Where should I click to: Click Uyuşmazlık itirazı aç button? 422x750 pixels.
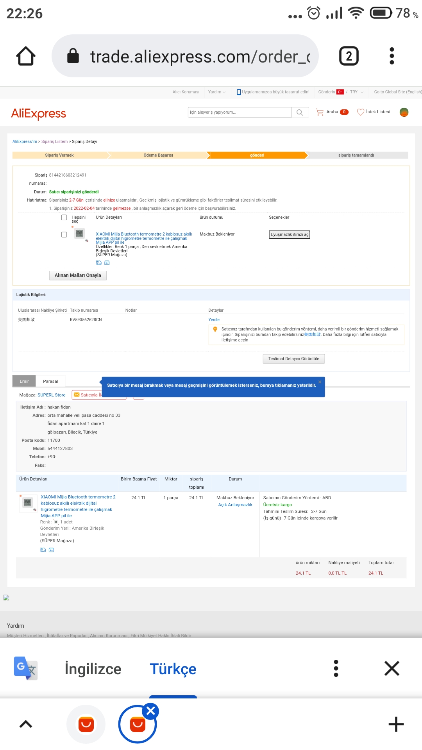click(290, 234)
